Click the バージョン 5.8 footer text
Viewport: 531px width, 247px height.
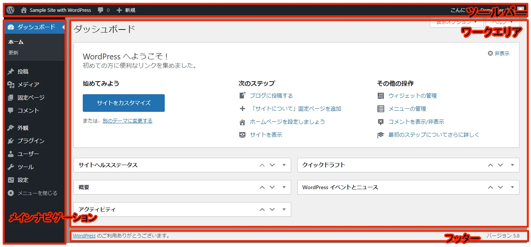pyautogui.click(x=503, y=236)
